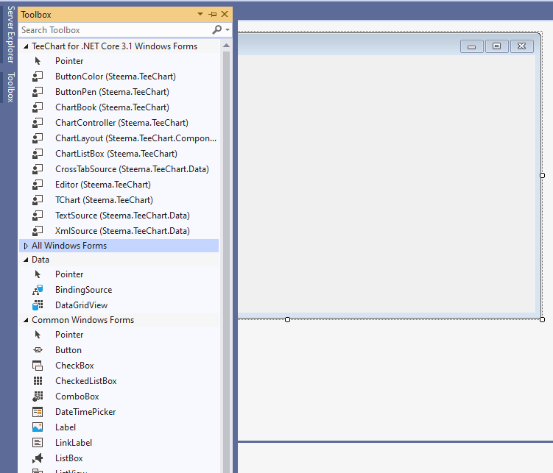This screenshot has width=553, height=473.
Task: Select ChartListBox (Steema.TeeChart) text
Action: (116, 154)
